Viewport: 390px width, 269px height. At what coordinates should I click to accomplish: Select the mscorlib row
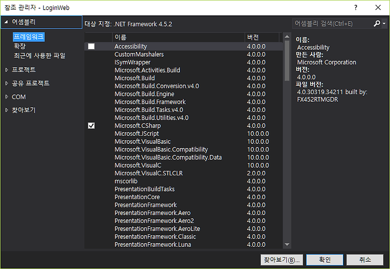point(184,181)
